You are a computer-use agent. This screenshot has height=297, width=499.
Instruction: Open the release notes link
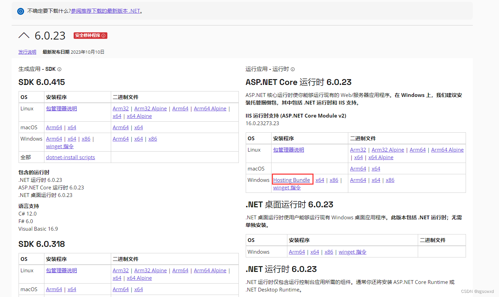pos(27,52)
